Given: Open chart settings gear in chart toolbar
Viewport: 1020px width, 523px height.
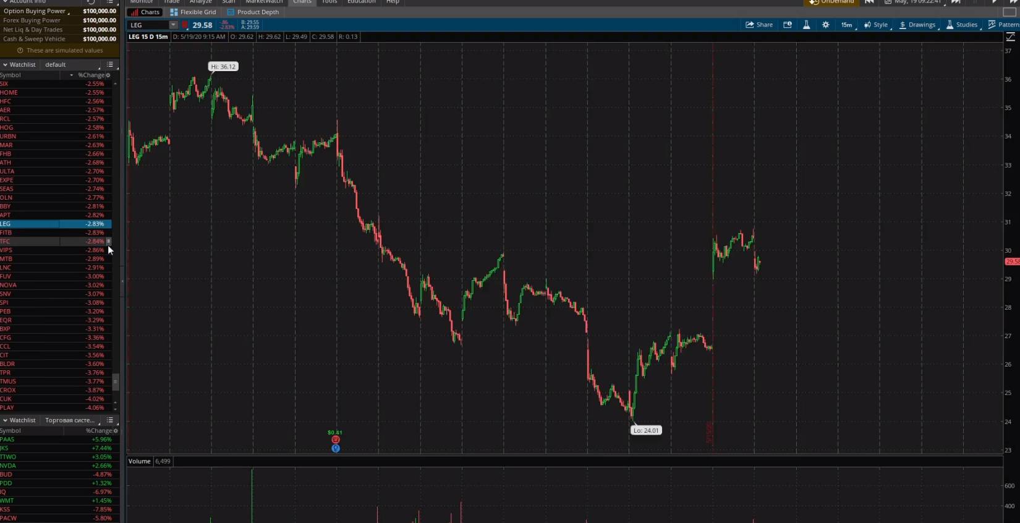Looking at the screenshot, I should pyautogui.click(x=825, y=25).
